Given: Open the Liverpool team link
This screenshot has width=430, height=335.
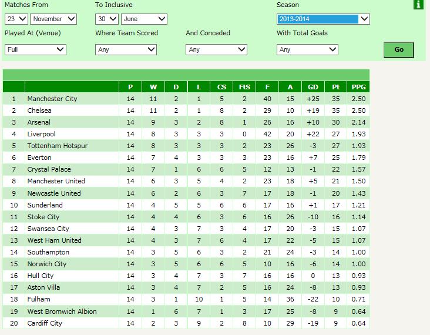Looking at the screenshot, I should pos(41,134).
